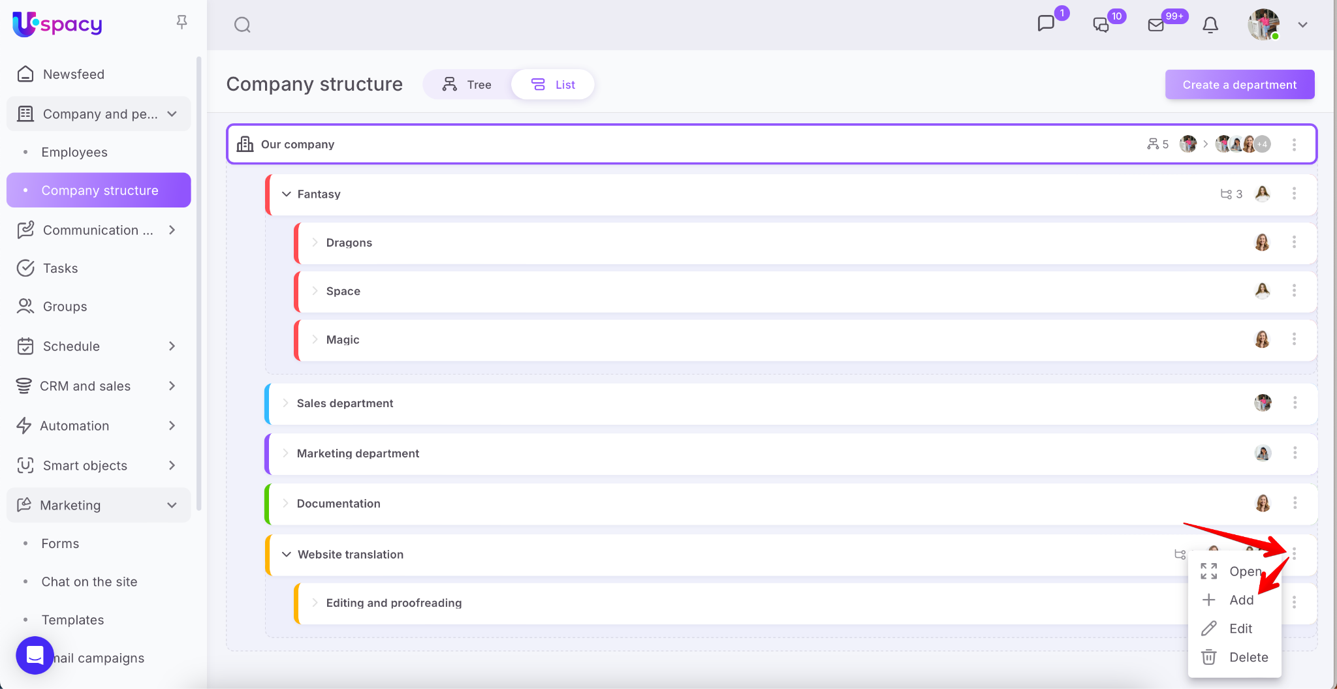Click the Uspacy logo
This screenshot has width=1337, height=689.
57,24
